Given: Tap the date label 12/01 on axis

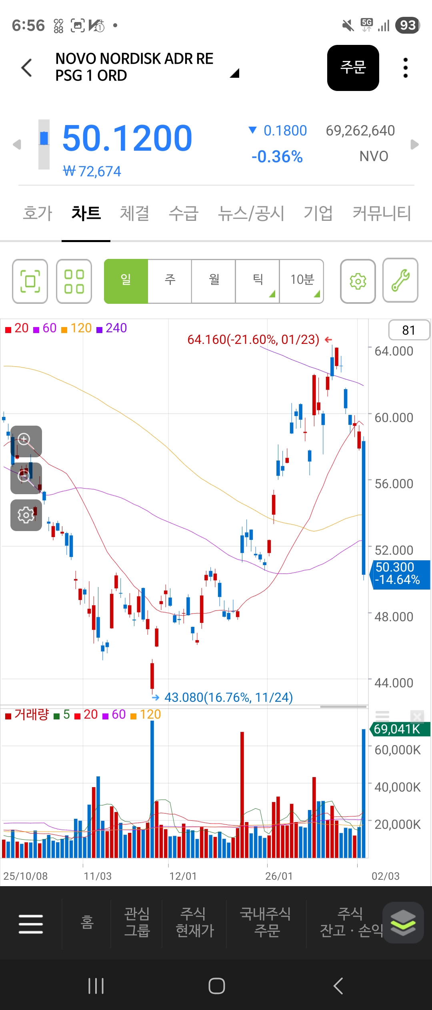Looking at the screenshot, I should tap(183, 876).
